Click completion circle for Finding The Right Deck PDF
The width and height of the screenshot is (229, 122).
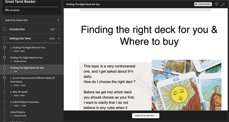(5, 68)
